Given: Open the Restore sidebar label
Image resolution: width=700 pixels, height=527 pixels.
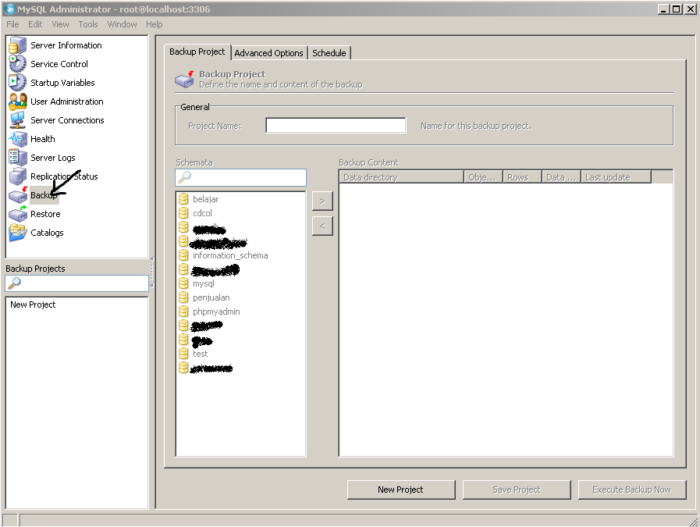Looking at the screenshot, I should 45,214.
